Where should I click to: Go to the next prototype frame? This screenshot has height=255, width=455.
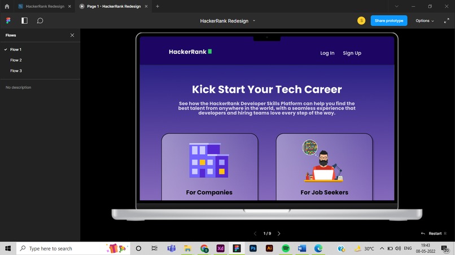coord(279,233)
